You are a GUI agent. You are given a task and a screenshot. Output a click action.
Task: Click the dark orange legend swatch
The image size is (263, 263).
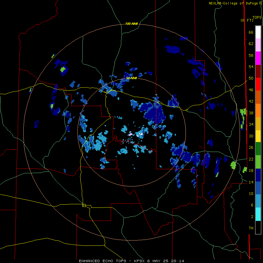(x=258, y=97)
